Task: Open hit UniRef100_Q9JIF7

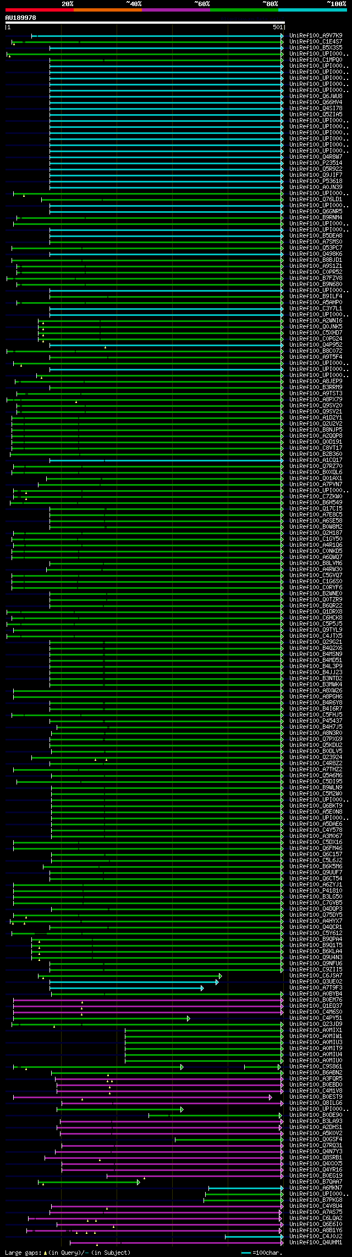Action: (x=316, y=175)
